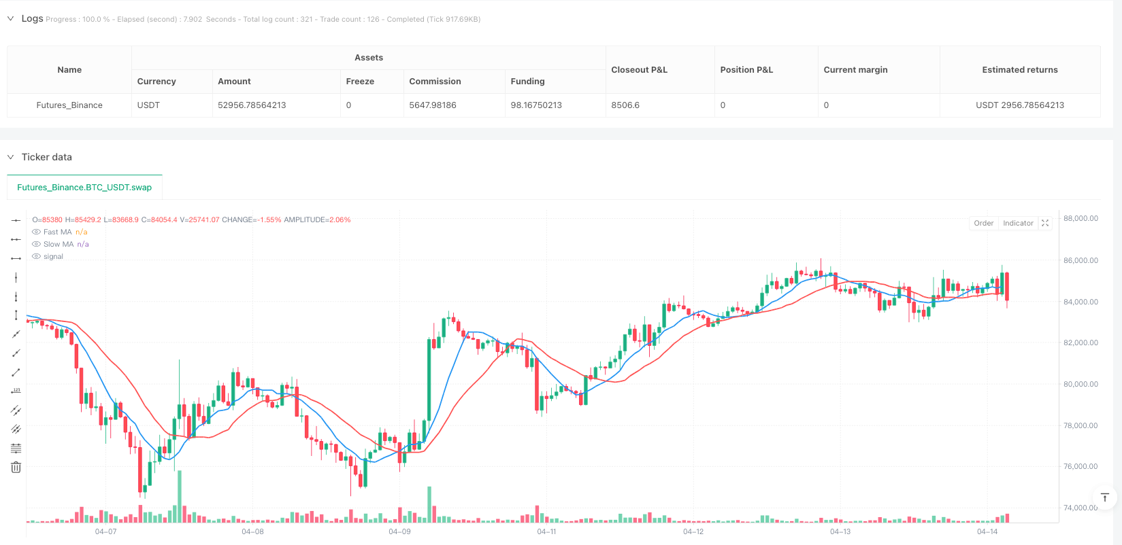Click the fullscreen icon beside Indicator
The image size is (1122, 545).
point(1045,223)
